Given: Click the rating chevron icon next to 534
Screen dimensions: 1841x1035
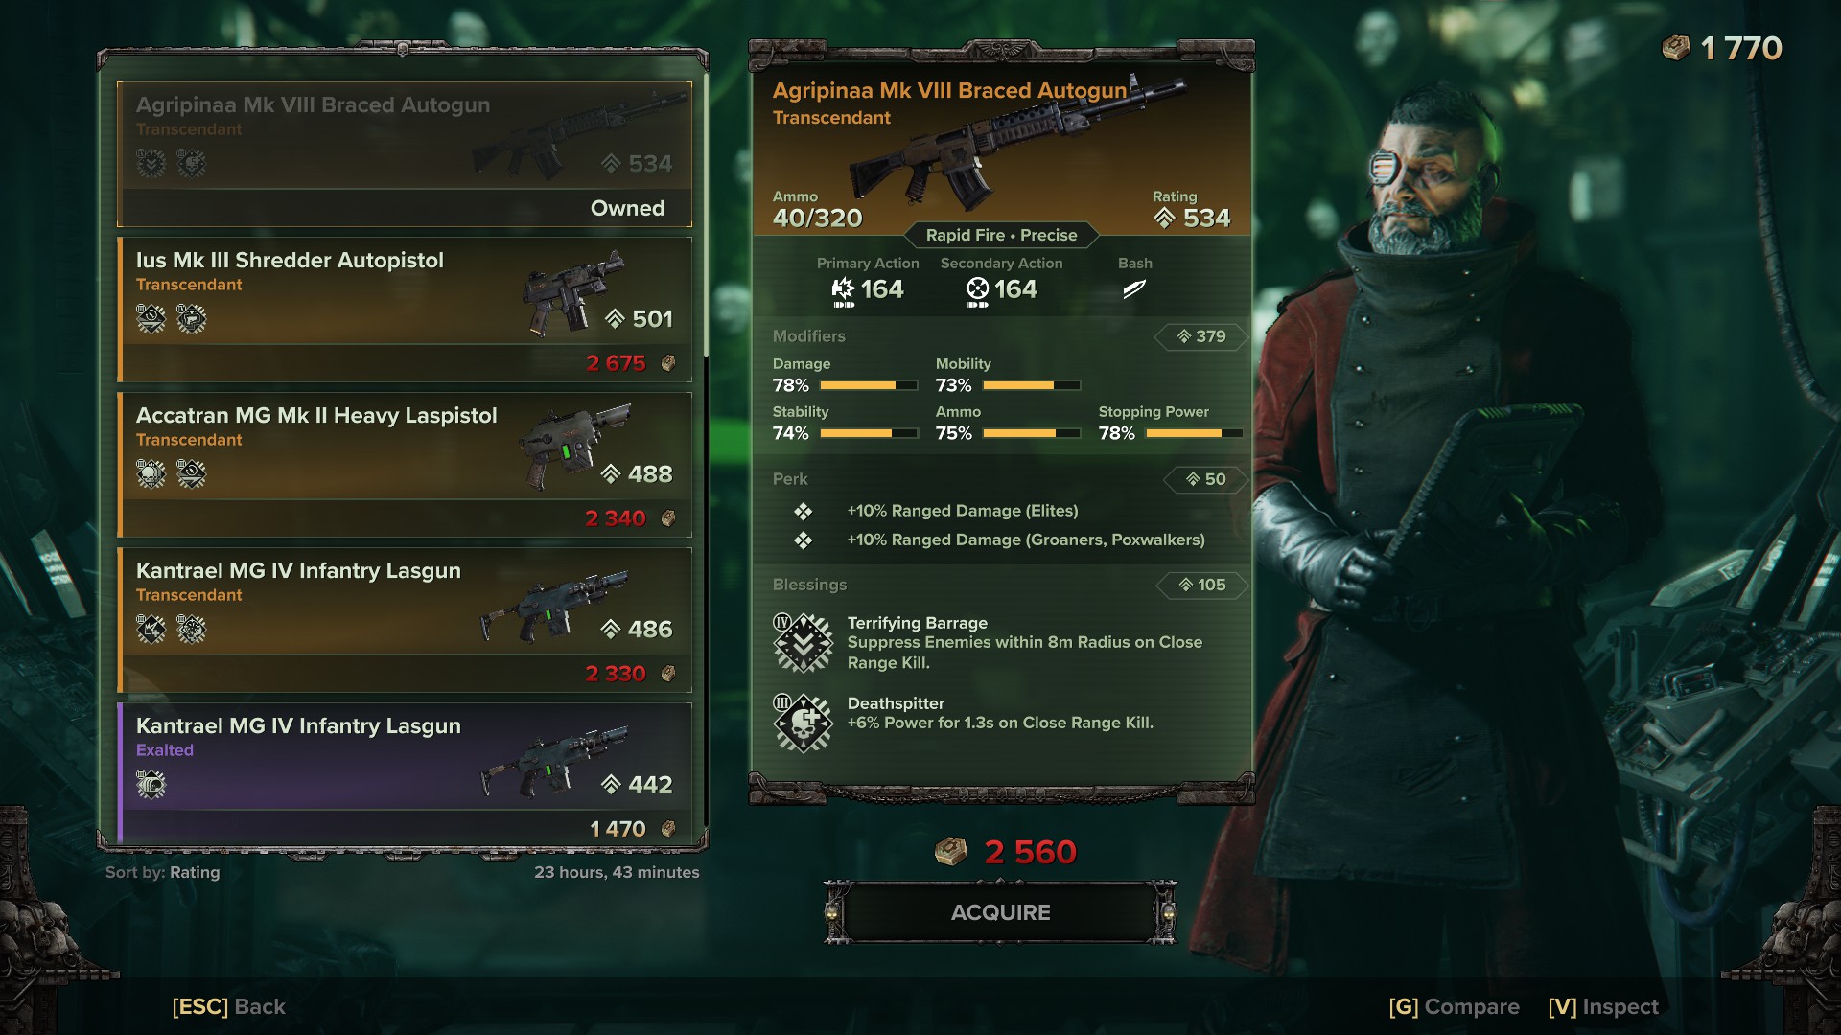Looking at the screenshot, I should click(1164, 218).
